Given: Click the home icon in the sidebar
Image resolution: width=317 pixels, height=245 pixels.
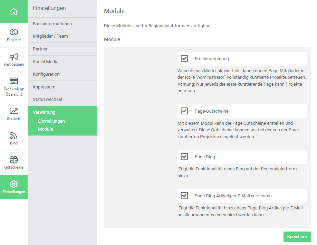Looking at the screenshot, I should click(13, 11).
